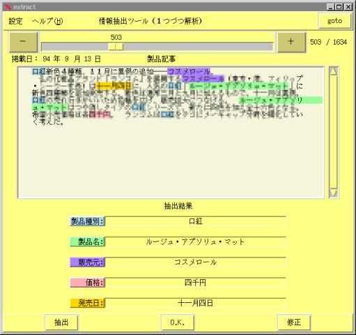Click the X icon in the title bar
Screen dimensions: 356x335
(x=8, y=7)
